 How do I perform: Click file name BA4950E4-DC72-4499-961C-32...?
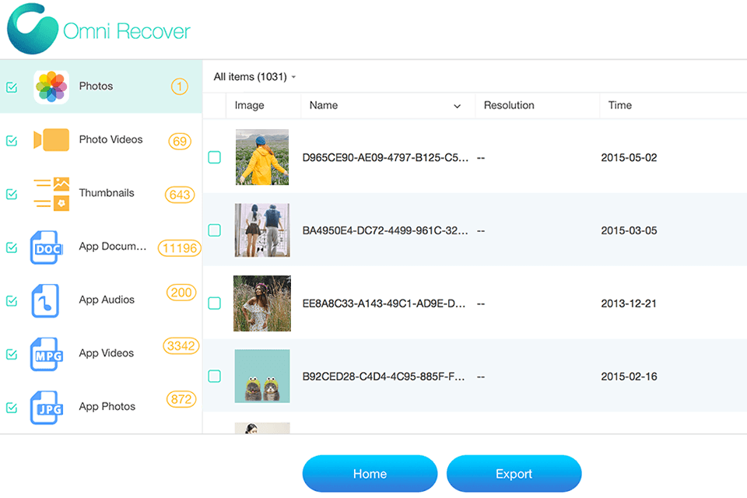tap(385, 230)
